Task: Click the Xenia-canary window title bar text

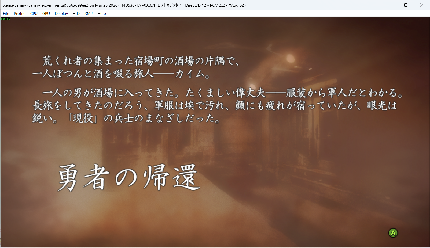Action: (125, 5)
